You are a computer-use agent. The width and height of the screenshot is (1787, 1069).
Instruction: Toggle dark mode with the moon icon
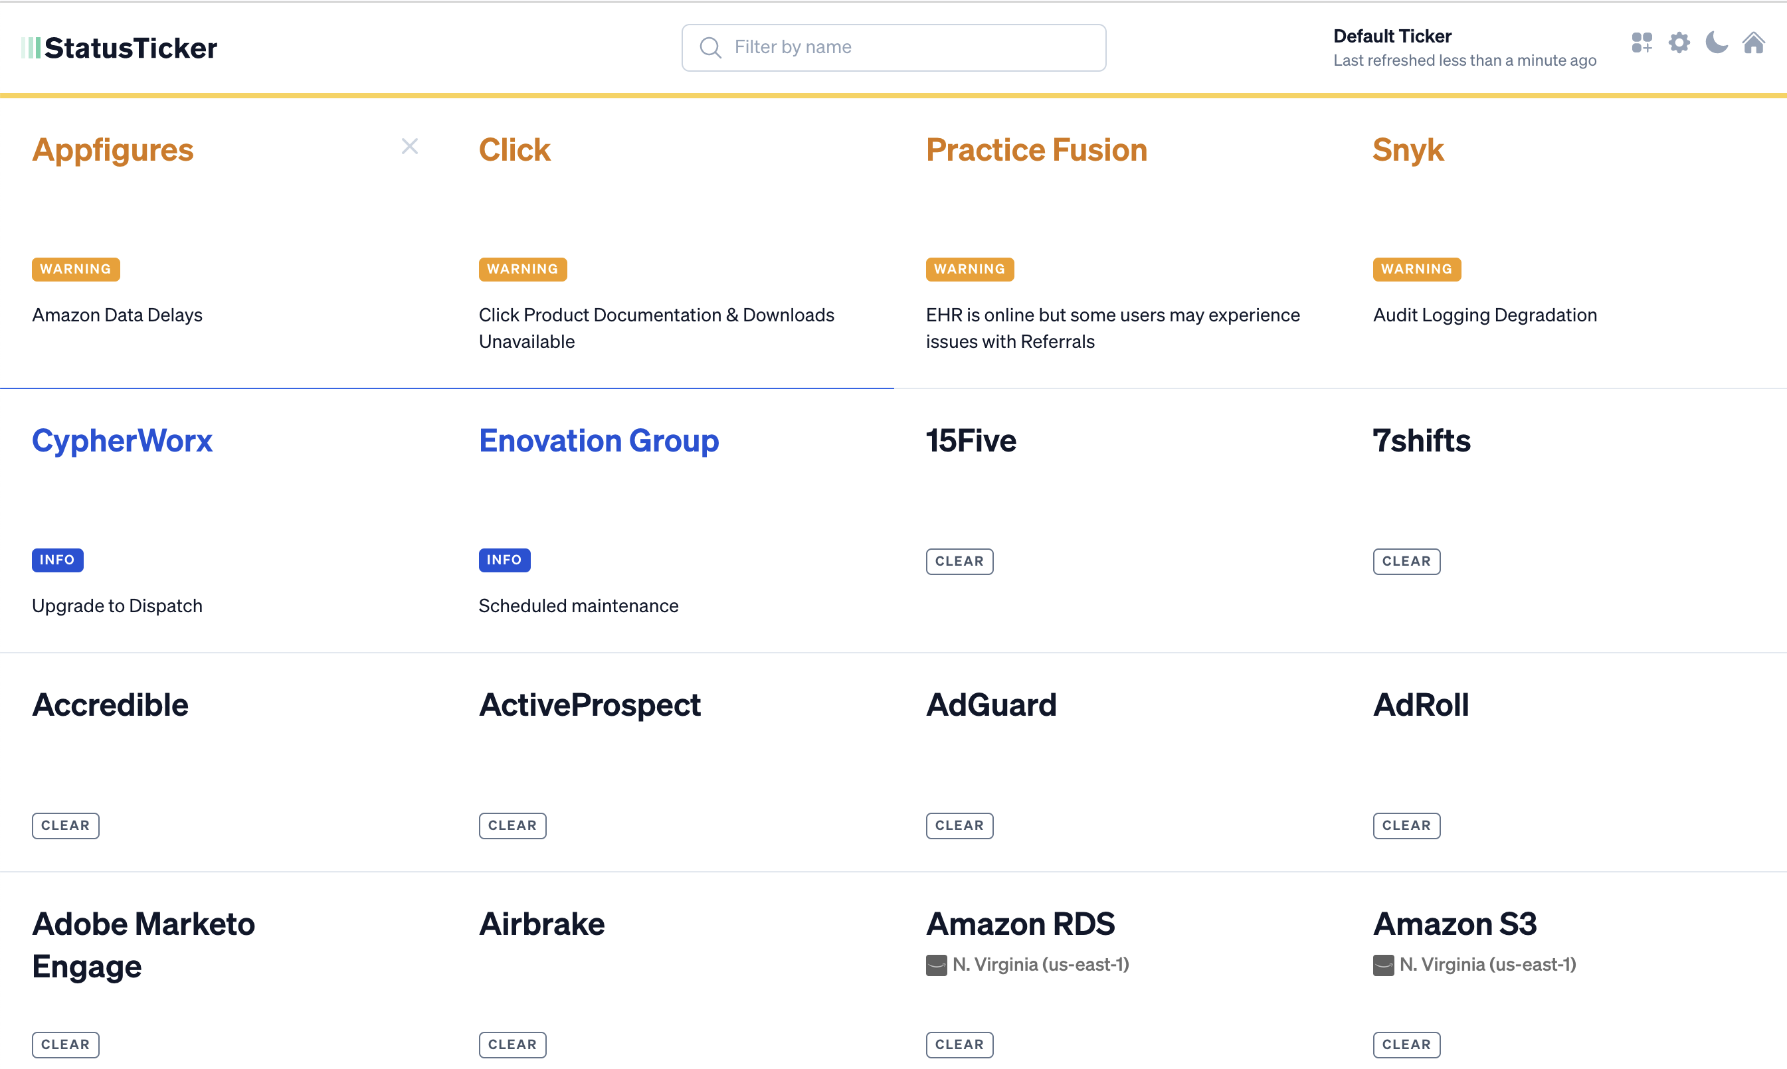coord(1717,42)
